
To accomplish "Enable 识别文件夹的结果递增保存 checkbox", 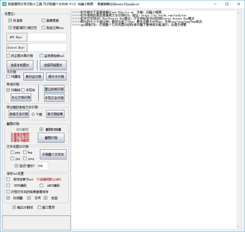I will (8, 192).
